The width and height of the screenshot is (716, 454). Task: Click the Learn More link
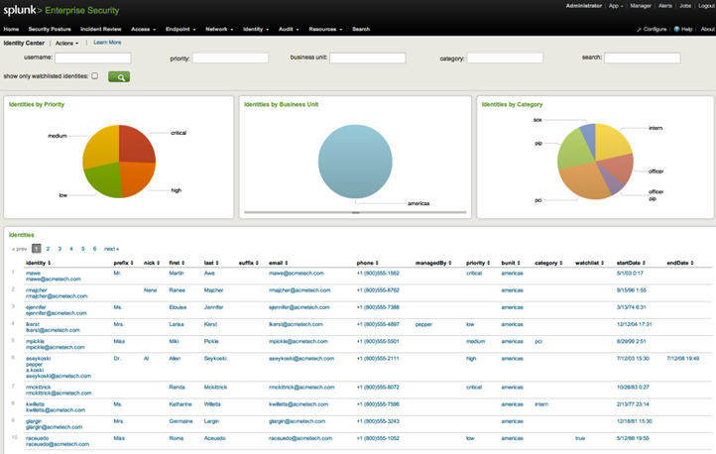107,43
